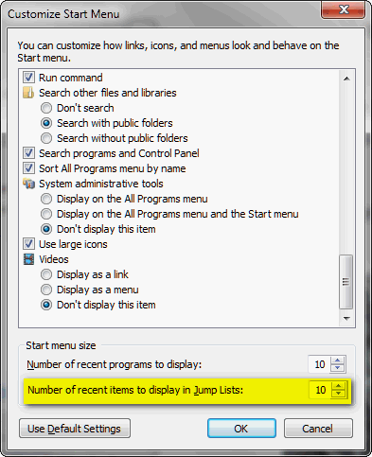Select Don't display this item under System administrative tools
The width and height of the screenshot is (372, 457).
click(46, 229)
